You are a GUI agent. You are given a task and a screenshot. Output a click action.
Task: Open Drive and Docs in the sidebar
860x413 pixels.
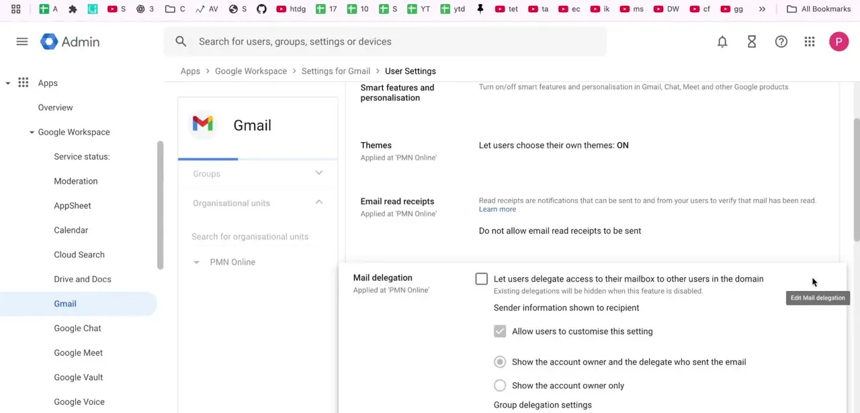pos(83,279)
